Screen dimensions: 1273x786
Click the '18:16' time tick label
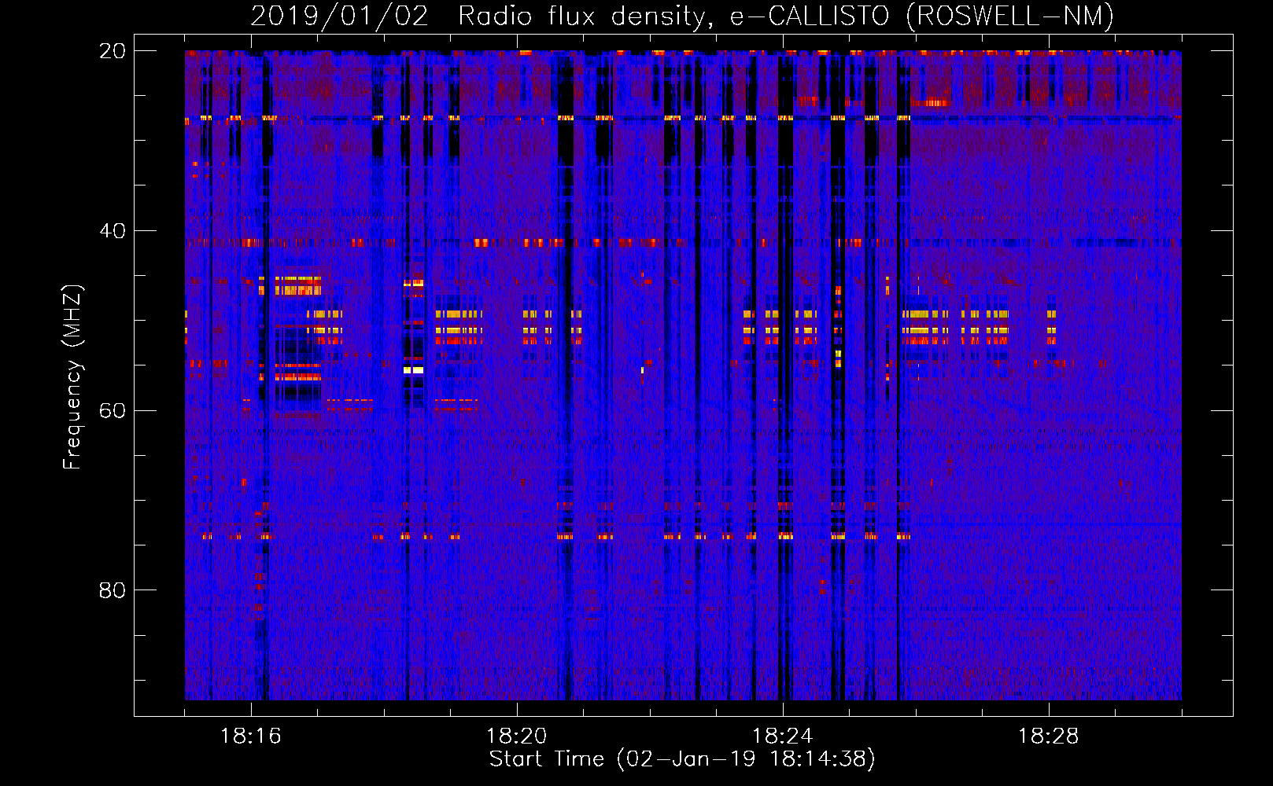[x=251, y=736]
